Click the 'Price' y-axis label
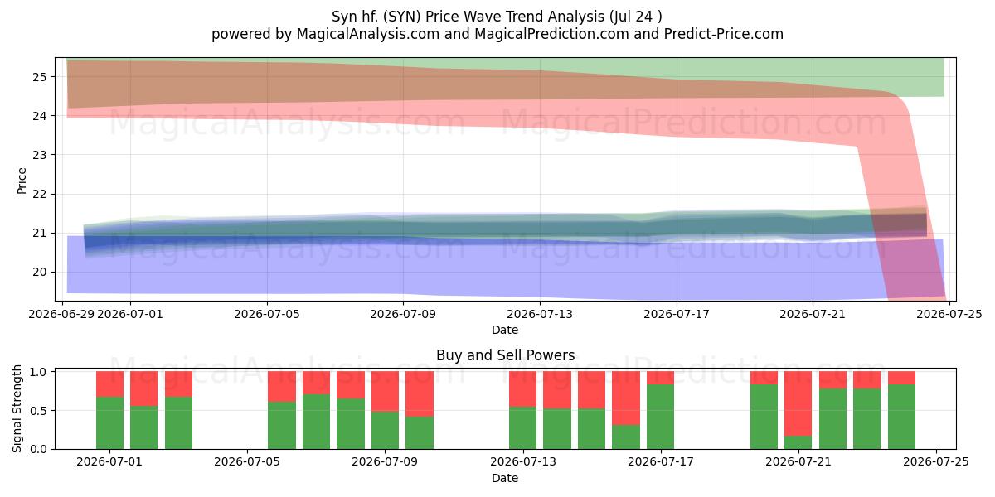The width and height of the screenshot is (995, 497). [22, 180]
